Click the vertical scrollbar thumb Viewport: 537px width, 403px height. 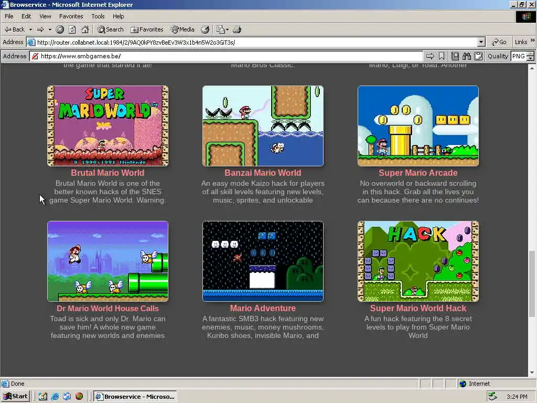pos(532,283)
